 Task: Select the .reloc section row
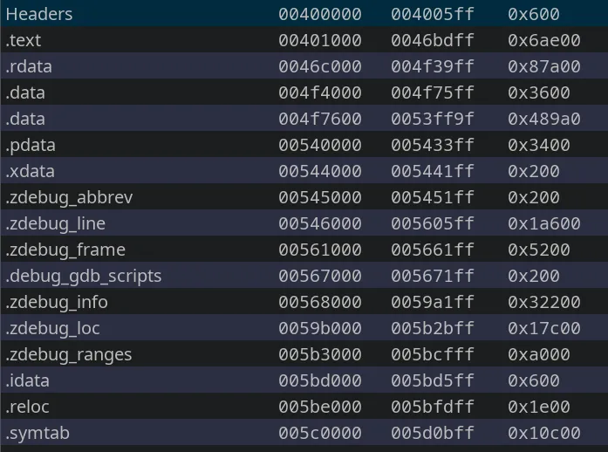pyautogui.click(x=304, y=407)
